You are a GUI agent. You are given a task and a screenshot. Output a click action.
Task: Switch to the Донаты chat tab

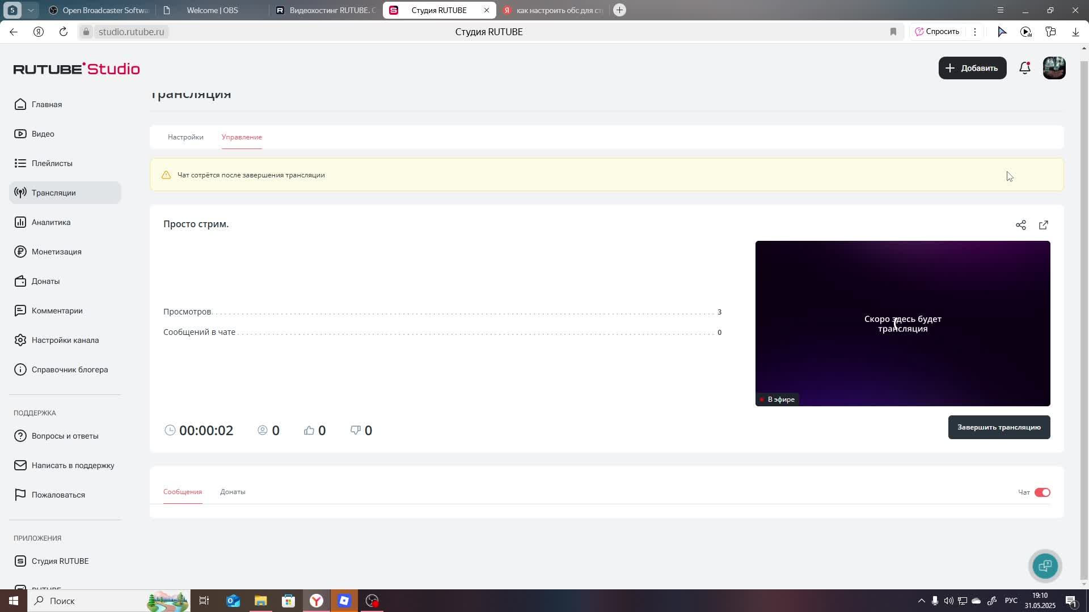pyautogui.click(x=233, y=492)
